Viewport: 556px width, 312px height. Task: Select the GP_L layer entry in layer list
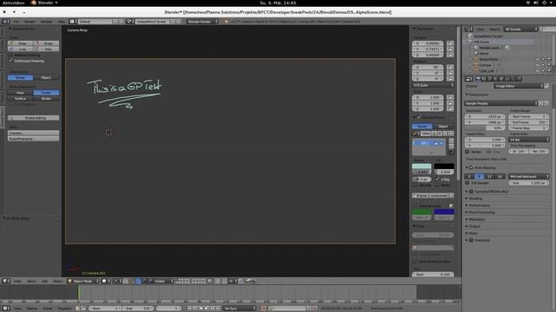(x=428, y=143)
